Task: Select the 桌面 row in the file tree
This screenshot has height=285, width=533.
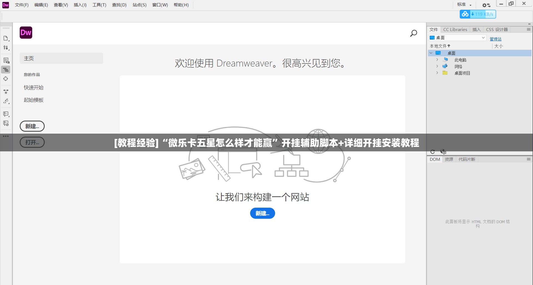Action: pyautogui.click(x=480, y=53)
